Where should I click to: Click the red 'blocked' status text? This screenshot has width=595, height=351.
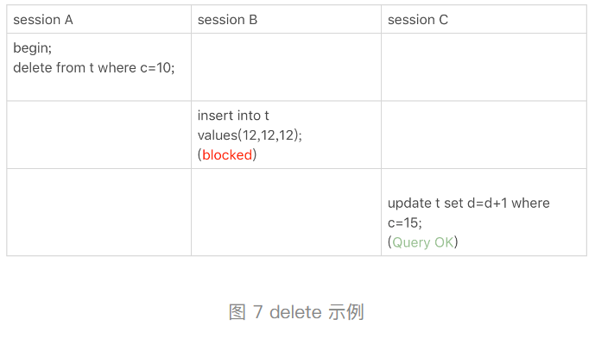tap(227, 154)
